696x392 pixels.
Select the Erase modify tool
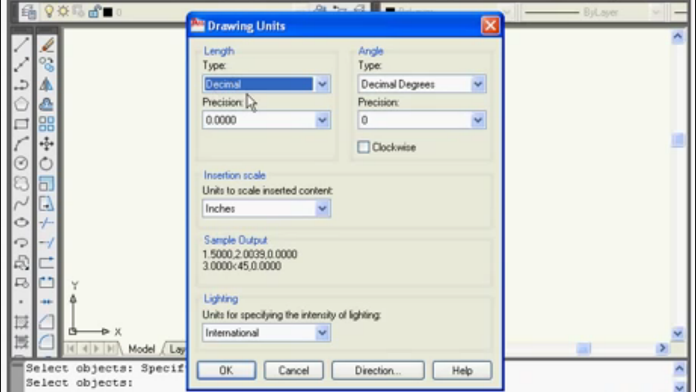46,45
